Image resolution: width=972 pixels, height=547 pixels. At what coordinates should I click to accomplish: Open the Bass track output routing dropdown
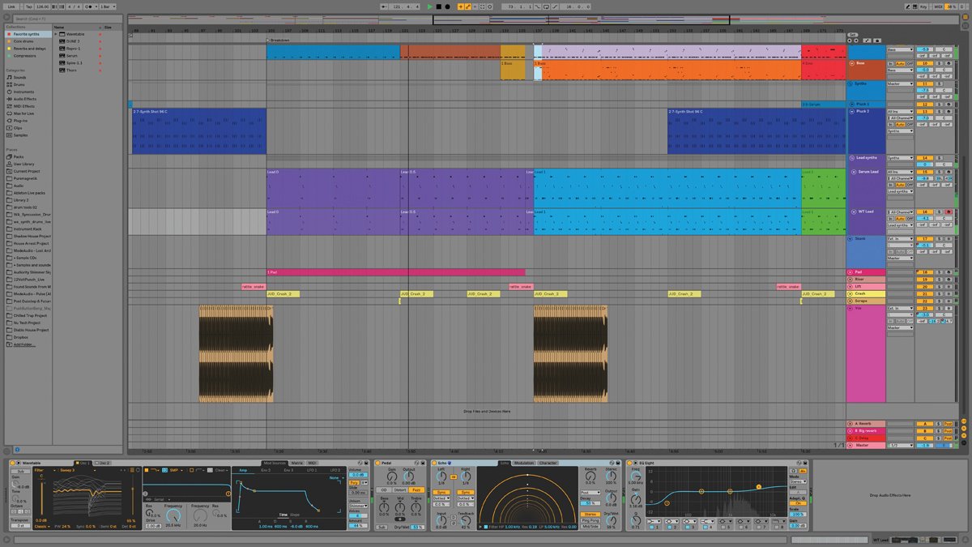(x=900, y=70)
